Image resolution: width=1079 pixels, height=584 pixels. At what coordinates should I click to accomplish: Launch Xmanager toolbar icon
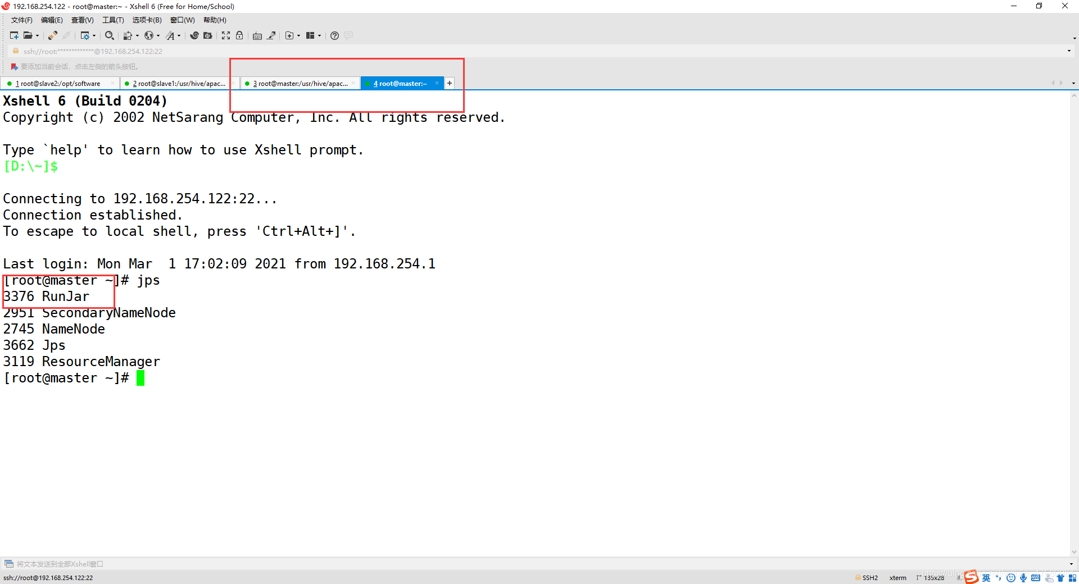208,35
